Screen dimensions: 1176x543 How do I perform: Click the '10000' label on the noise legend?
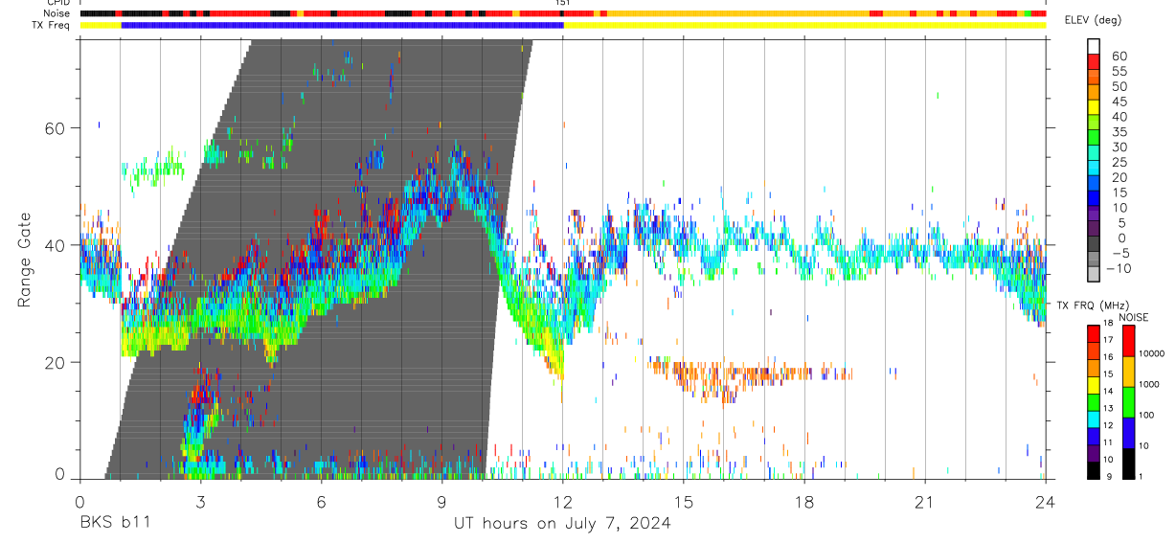[x=1151, y=353]
